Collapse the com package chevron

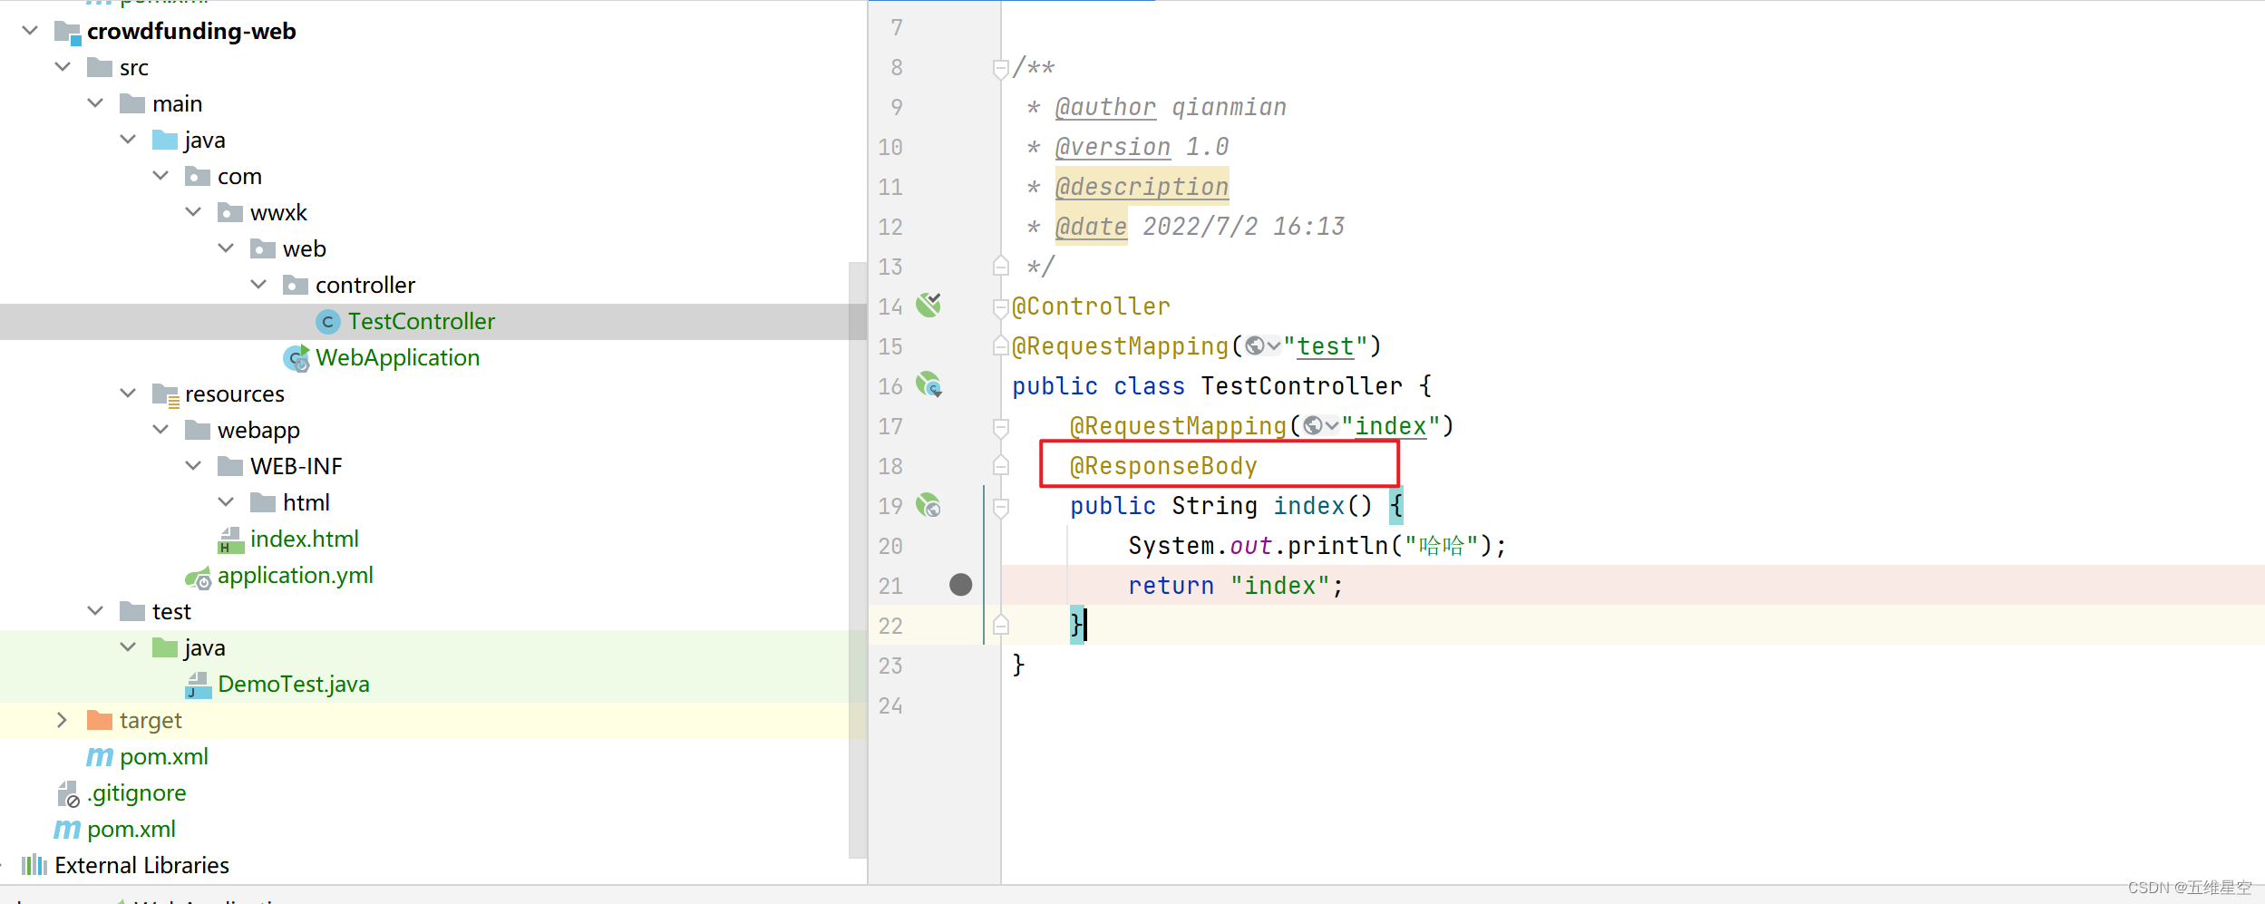pyautogui.click(x=160, y=176)
